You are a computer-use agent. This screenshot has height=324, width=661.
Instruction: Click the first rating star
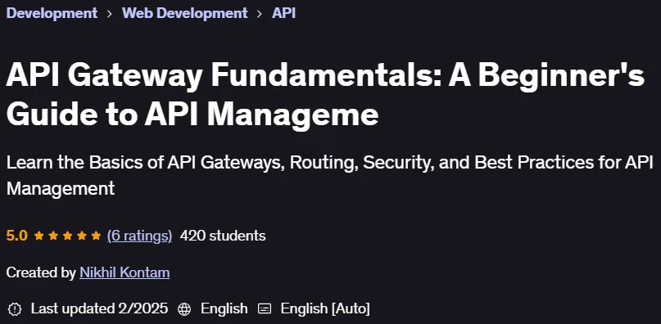coord(38,236)
